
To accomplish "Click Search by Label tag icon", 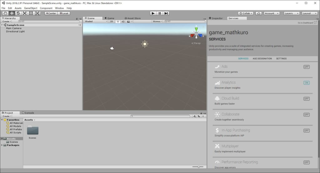I will coord(199,116).
